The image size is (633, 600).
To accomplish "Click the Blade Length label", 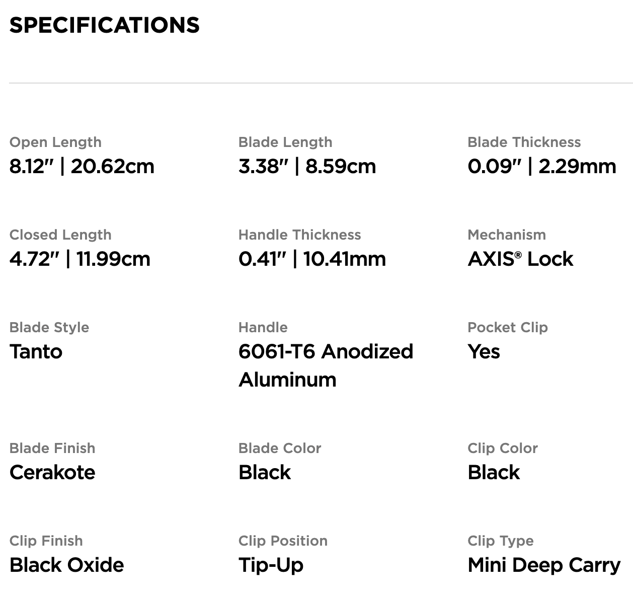I will pyautogui.click(x=285, y=142).
